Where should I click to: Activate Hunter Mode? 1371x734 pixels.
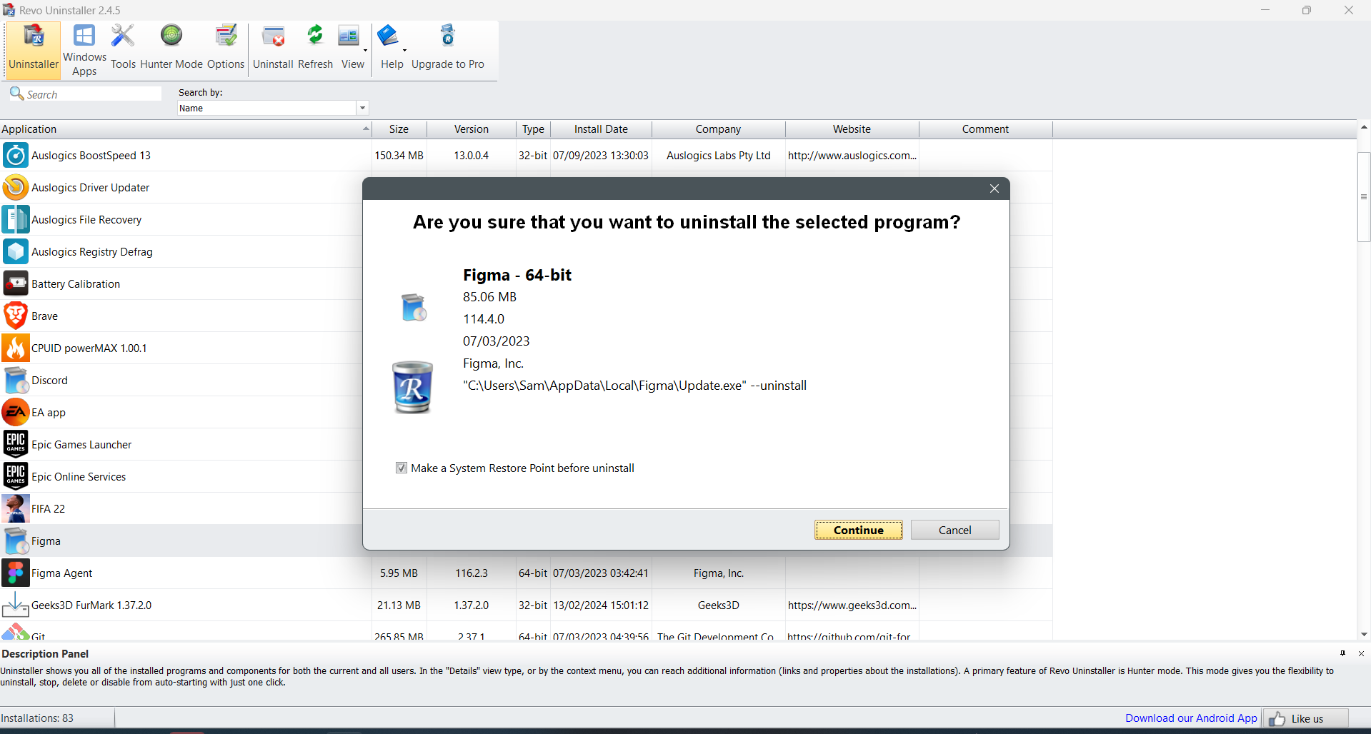click(x=171, y=49)
